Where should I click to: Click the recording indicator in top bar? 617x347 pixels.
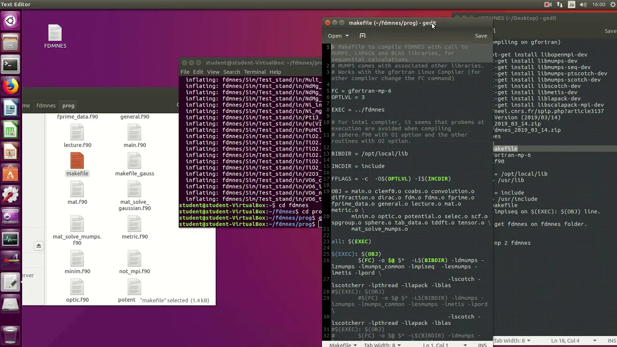(x=548, y=4)
